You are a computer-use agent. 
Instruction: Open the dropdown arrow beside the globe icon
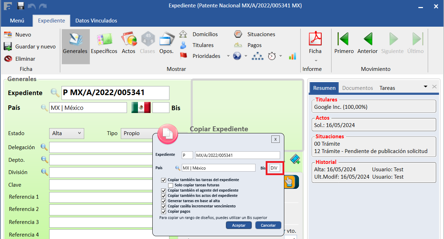pos(246,56)
